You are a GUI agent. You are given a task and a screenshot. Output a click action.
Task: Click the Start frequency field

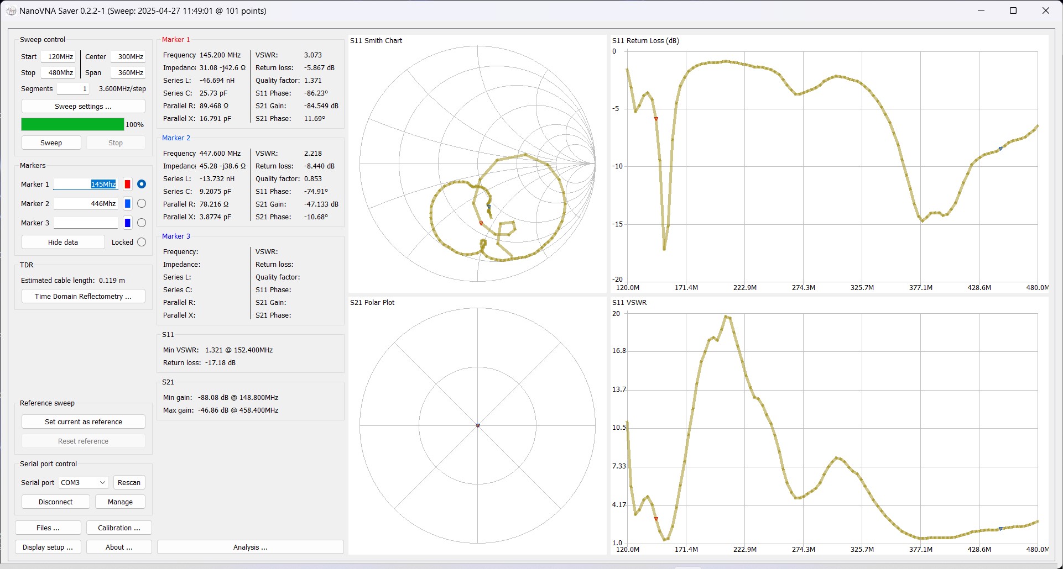[59, 57]
